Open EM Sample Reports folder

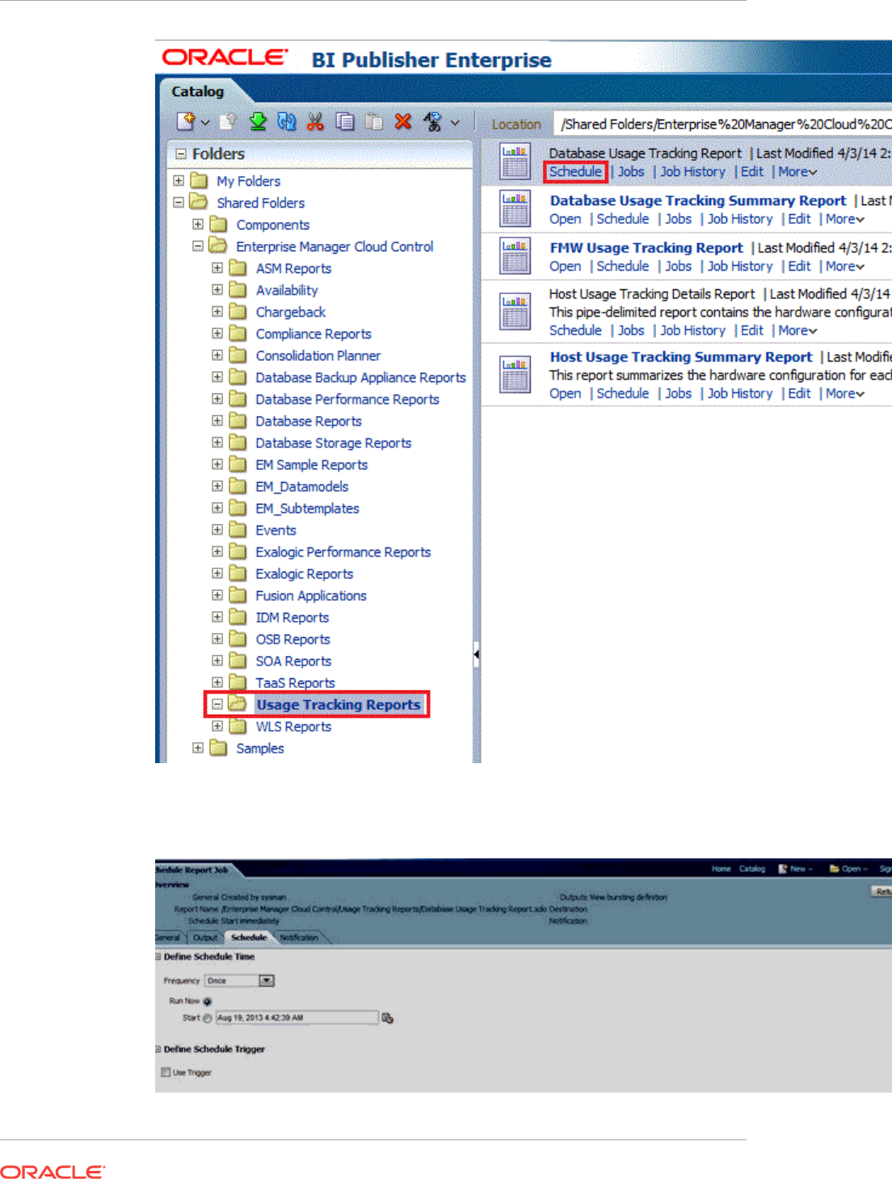tap(312, 464)
